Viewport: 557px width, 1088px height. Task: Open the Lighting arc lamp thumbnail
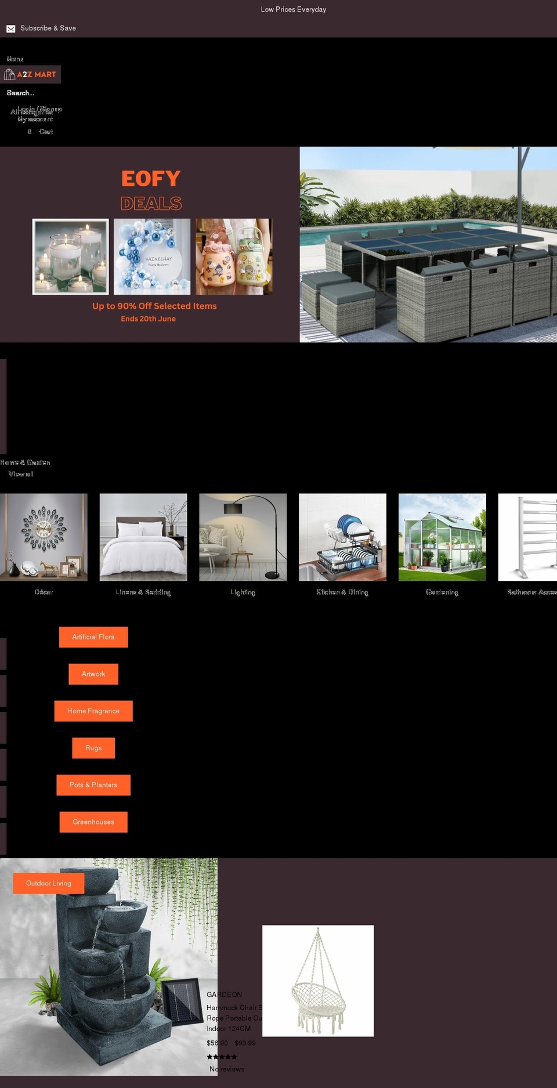tap(243, 537)
